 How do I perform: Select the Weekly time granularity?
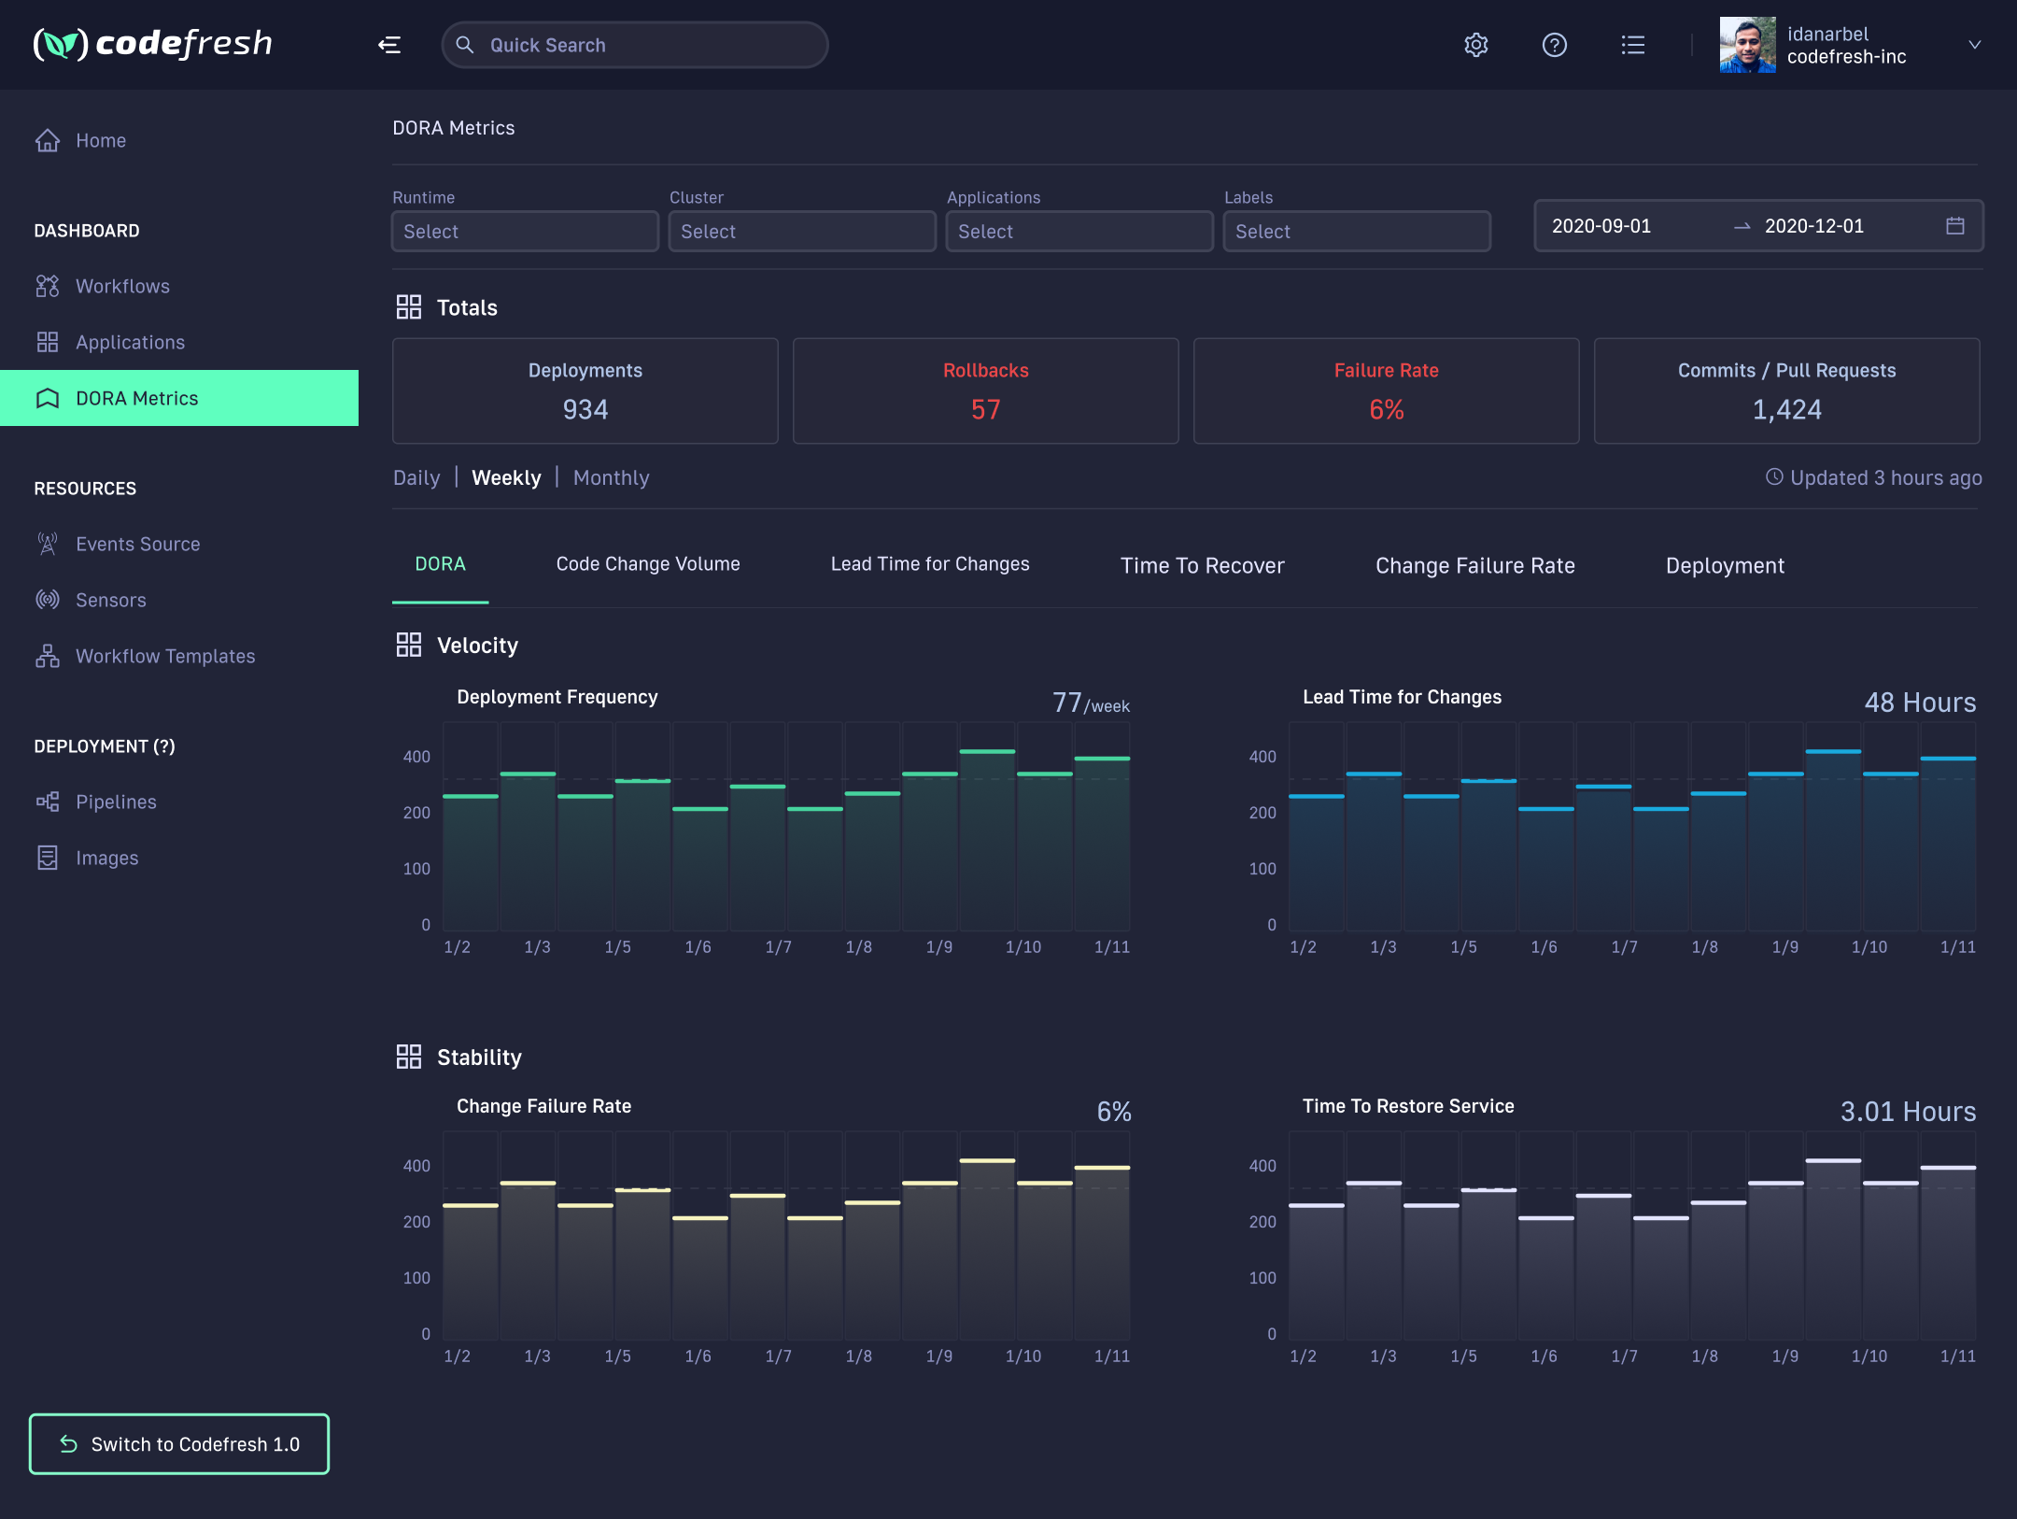[x=506, y=477]
